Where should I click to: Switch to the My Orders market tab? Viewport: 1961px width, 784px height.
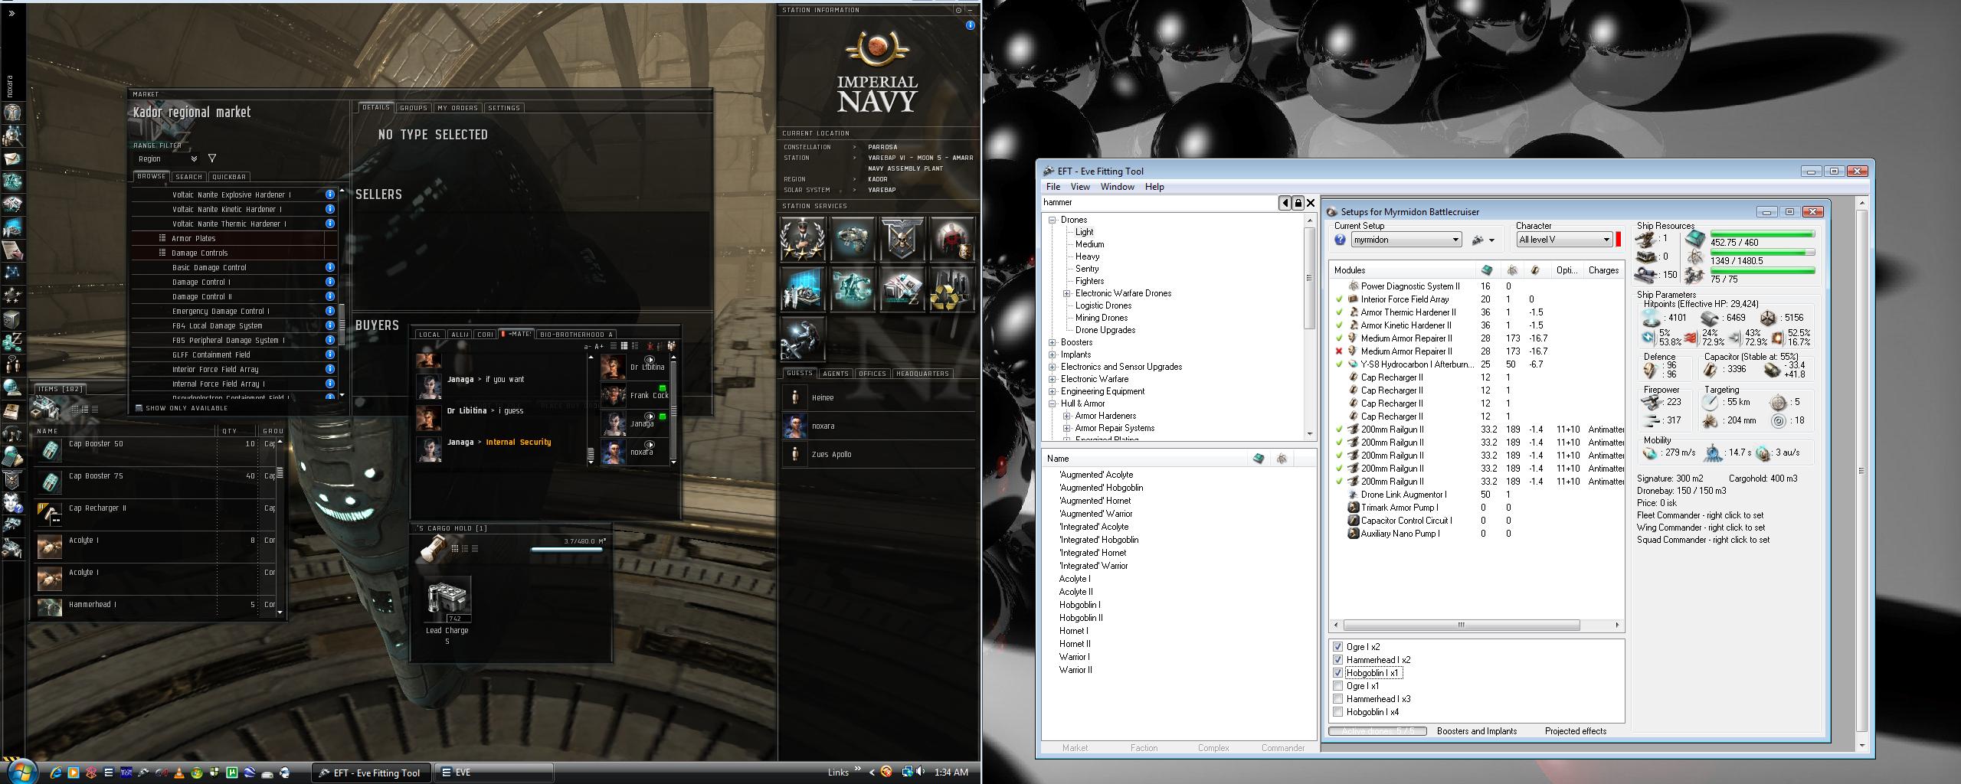click(x=457, y=108)
